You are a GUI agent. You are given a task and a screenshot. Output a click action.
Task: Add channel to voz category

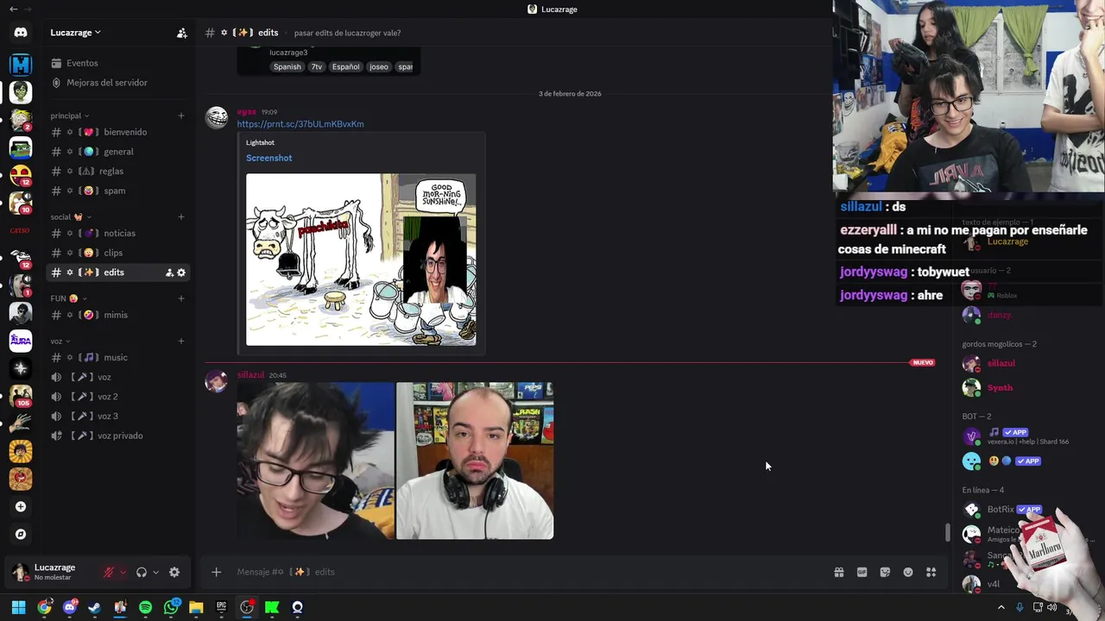[181, 342]
